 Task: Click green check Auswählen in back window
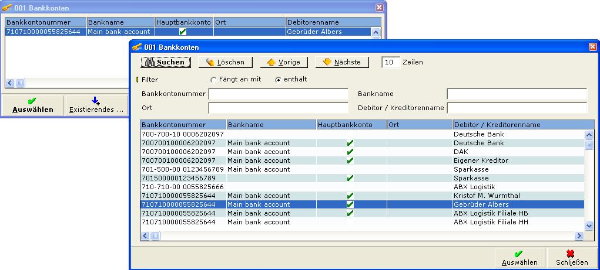click(32, 105)
